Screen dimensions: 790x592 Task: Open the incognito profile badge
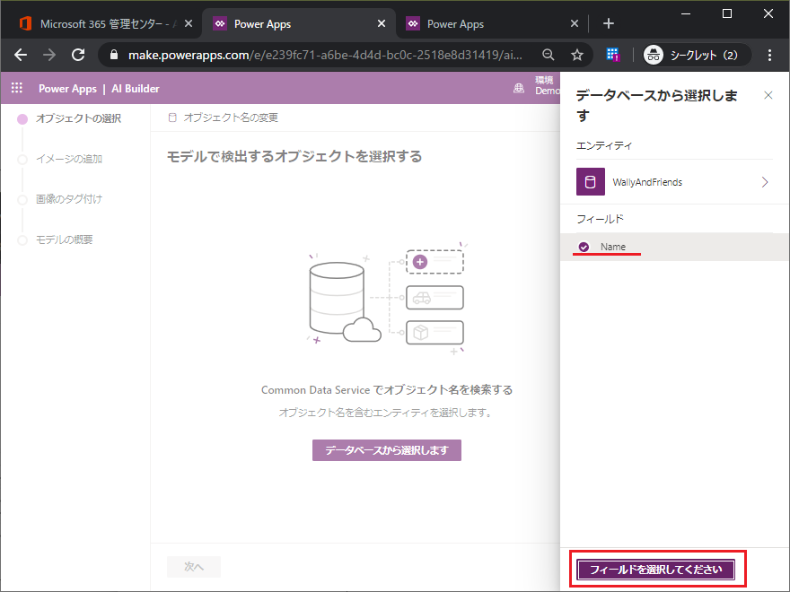point(698,55)
